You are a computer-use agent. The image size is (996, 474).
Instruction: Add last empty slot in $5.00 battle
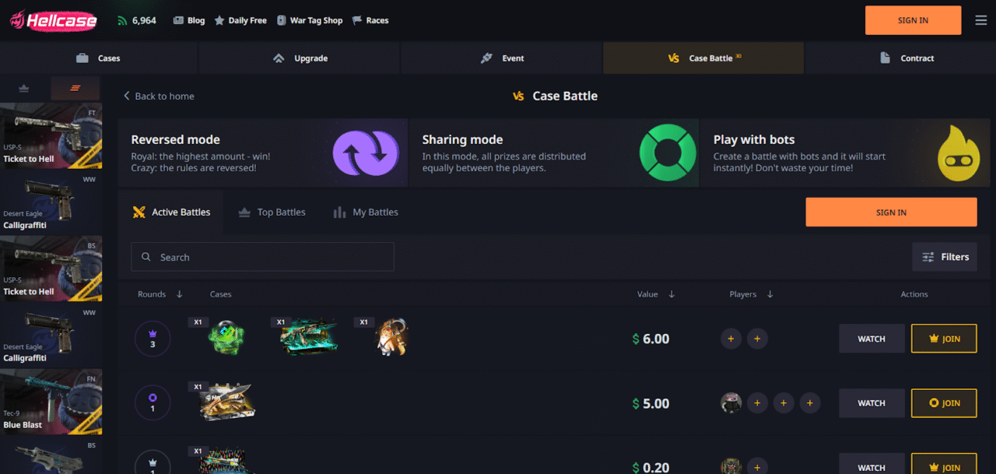810,403
